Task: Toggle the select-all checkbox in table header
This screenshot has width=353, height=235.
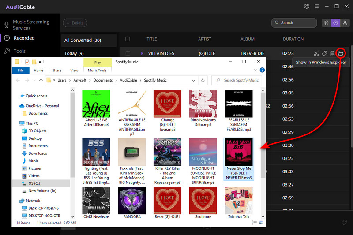Action: [128, 39]
